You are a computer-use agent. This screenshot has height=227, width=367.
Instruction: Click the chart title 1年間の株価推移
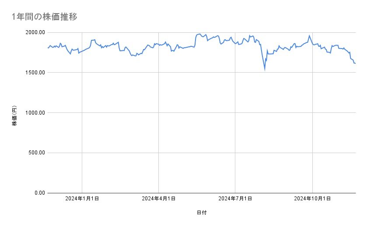pos(45,17)
